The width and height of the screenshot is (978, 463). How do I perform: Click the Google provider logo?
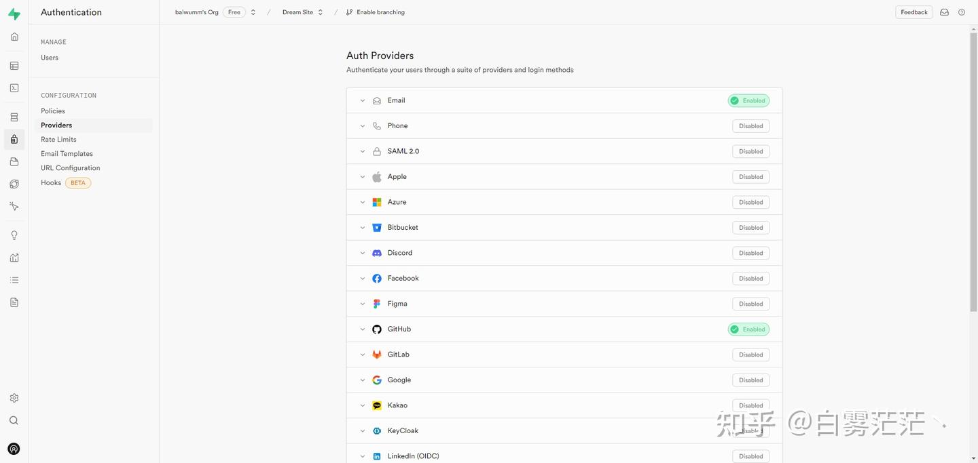(x=377, y=380)
